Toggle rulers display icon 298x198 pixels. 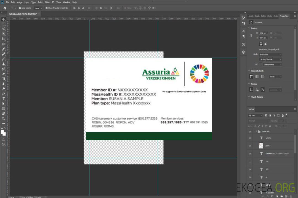(x=251, y=76)
